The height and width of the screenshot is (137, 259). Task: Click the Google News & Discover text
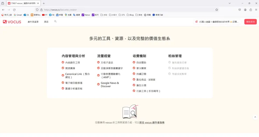(x=110, y=84)
